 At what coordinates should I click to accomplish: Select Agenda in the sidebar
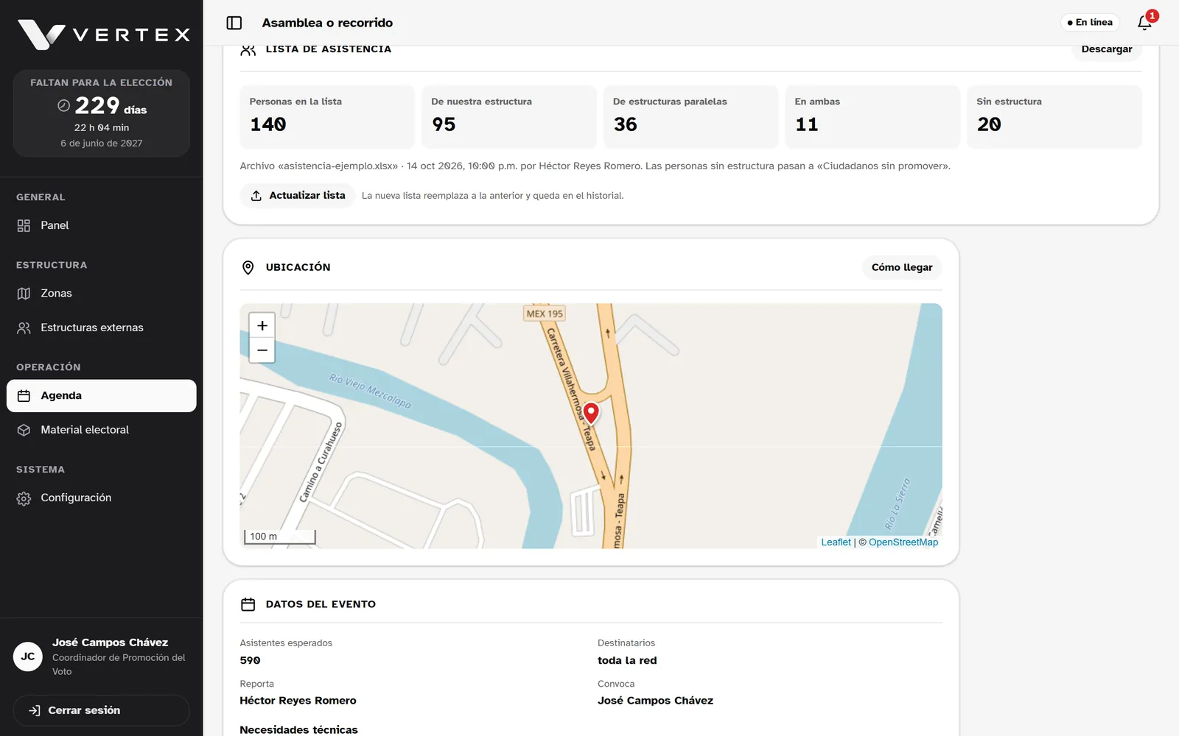pyautogui.click(x=102, y=396)
